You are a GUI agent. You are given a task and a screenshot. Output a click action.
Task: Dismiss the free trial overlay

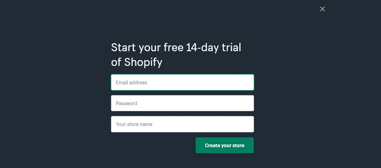point(322,9)
